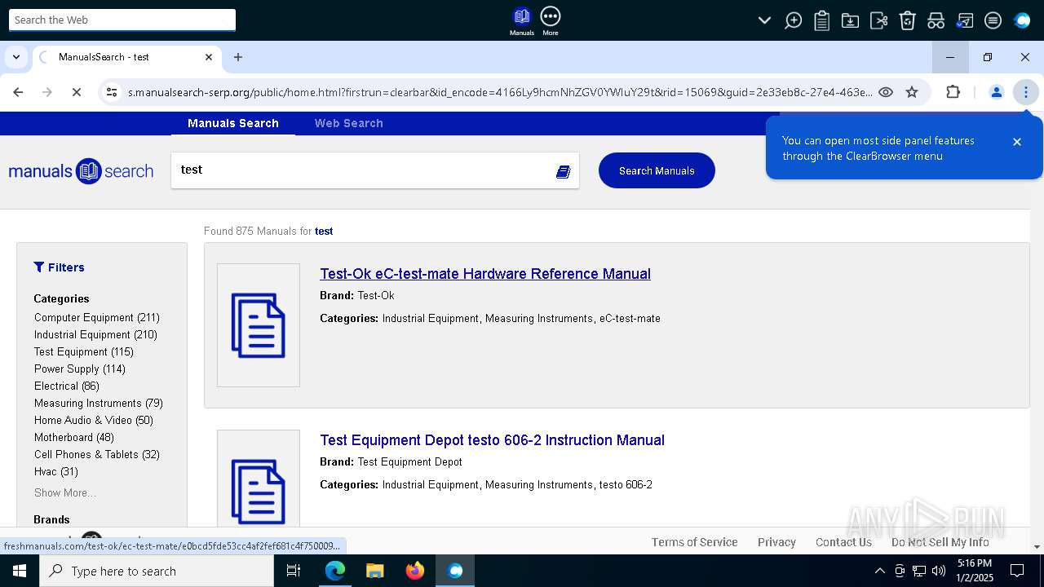Toggle the eye tracking protection icon
Screen dimensions: 1044x587
[x=886, y=92]
